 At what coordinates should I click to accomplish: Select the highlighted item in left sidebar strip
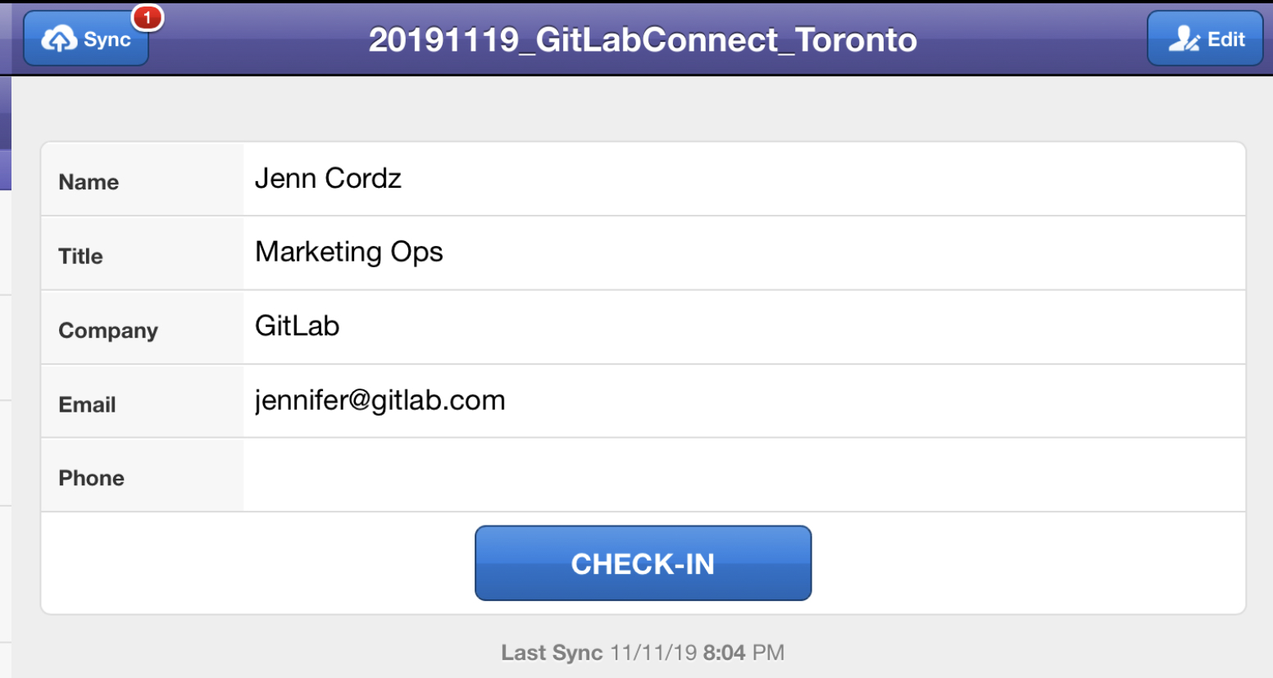pos(5,170)
